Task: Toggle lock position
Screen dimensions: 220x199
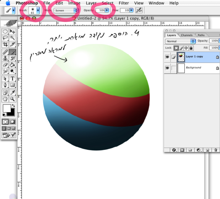Action: click(x=186, y=48)
